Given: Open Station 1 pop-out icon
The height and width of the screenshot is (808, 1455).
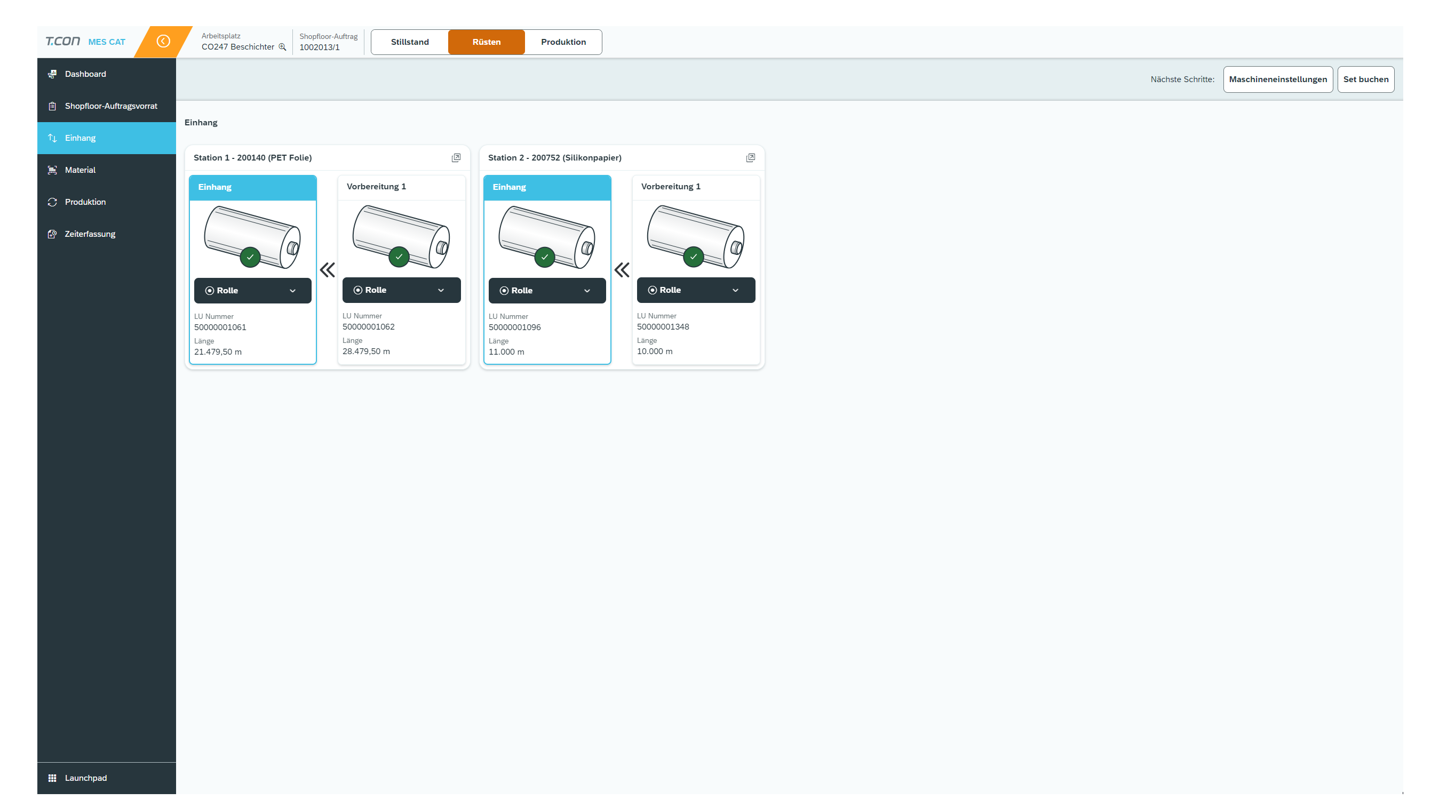Looking at the screenshot, I should (x=456, y=157).
